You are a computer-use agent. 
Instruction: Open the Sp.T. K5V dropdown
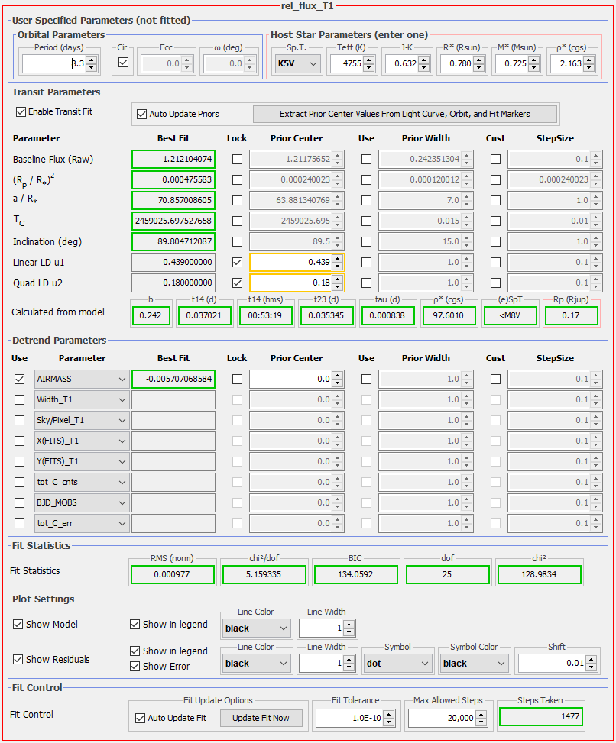point(297,64)
